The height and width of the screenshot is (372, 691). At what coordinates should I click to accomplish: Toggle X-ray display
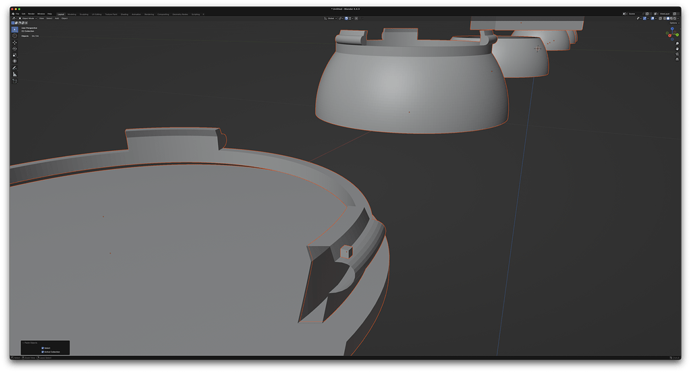(660, 18)
